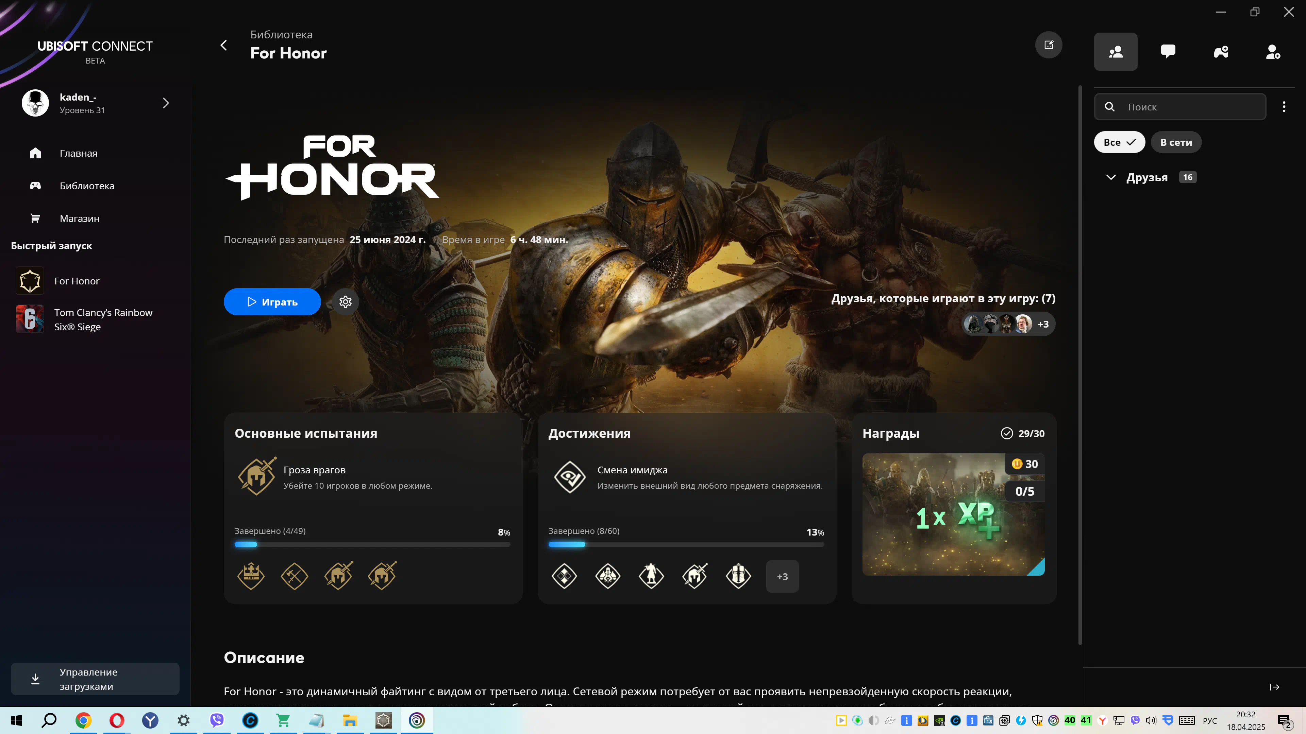Click the blue Играть play button
This screenshot has width=1306, height=734.
[272, 302]
